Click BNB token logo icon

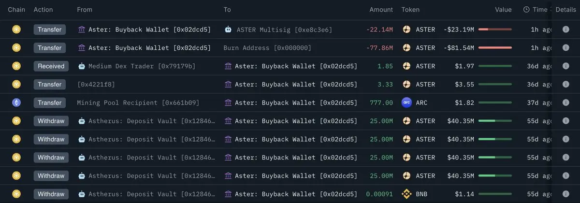(406, 194)
